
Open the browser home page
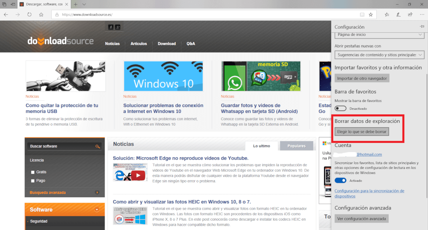pos(41,14)
